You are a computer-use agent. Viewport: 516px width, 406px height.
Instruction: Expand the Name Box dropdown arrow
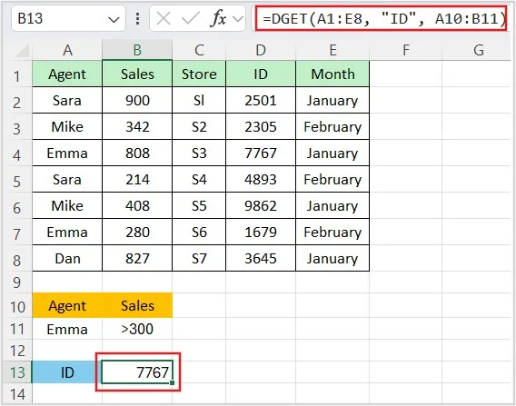tap(114, 19)
